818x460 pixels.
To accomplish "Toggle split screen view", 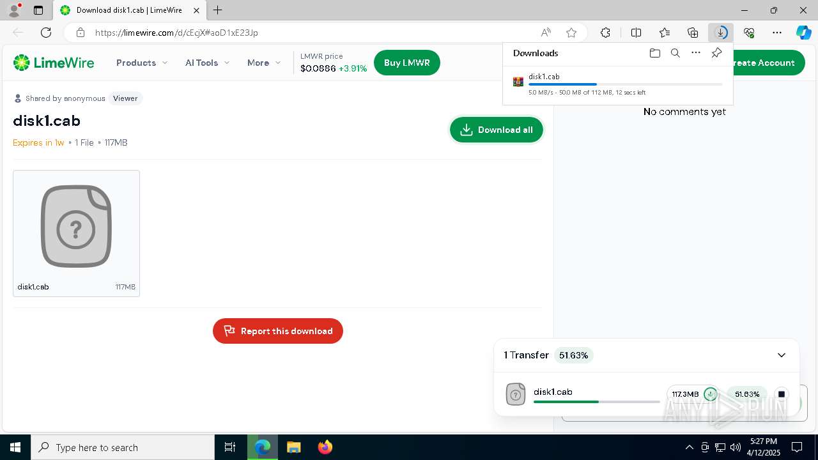I will (636, 33).
